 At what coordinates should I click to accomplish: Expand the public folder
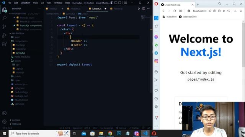point(18,76)
